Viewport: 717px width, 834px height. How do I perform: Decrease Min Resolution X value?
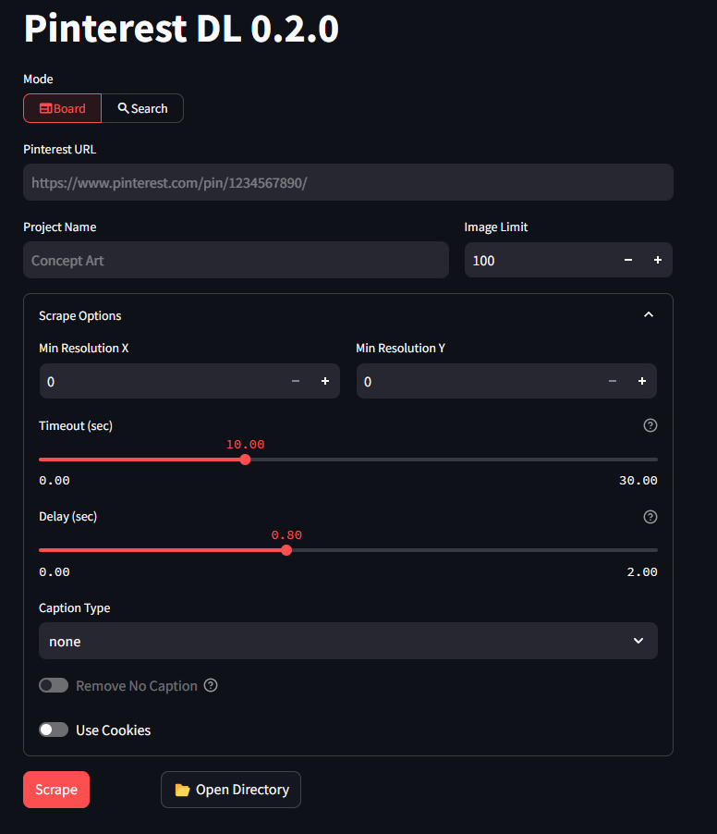tap(296, 381)
